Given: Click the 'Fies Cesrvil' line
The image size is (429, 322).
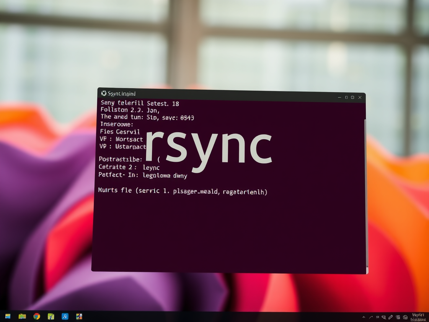Looking at the screenshot, I should tap(120, 132).
